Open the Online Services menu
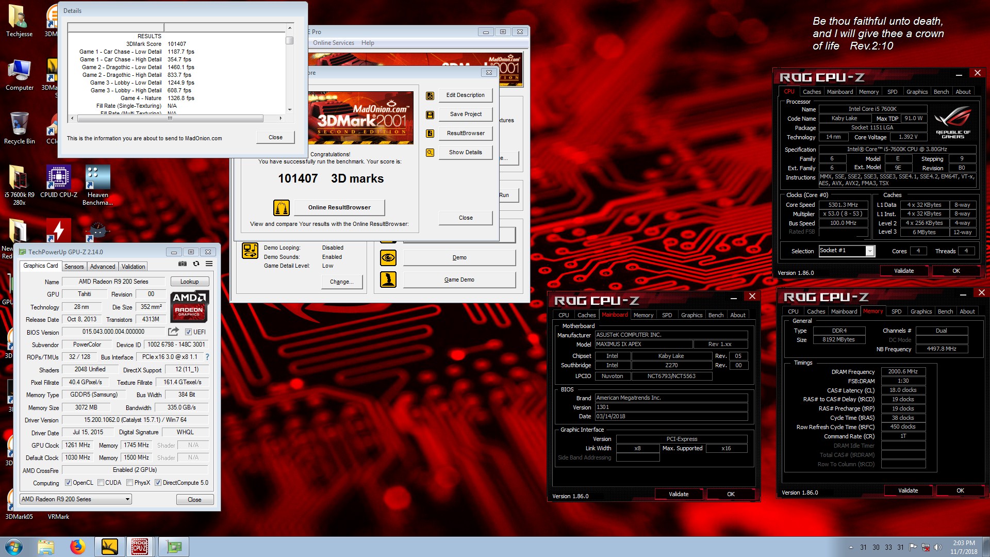Screen dimensions: 990x557 click(x=333, y=43)
